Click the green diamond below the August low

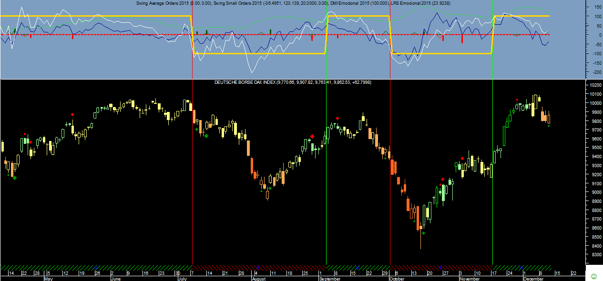pos(270,189)
